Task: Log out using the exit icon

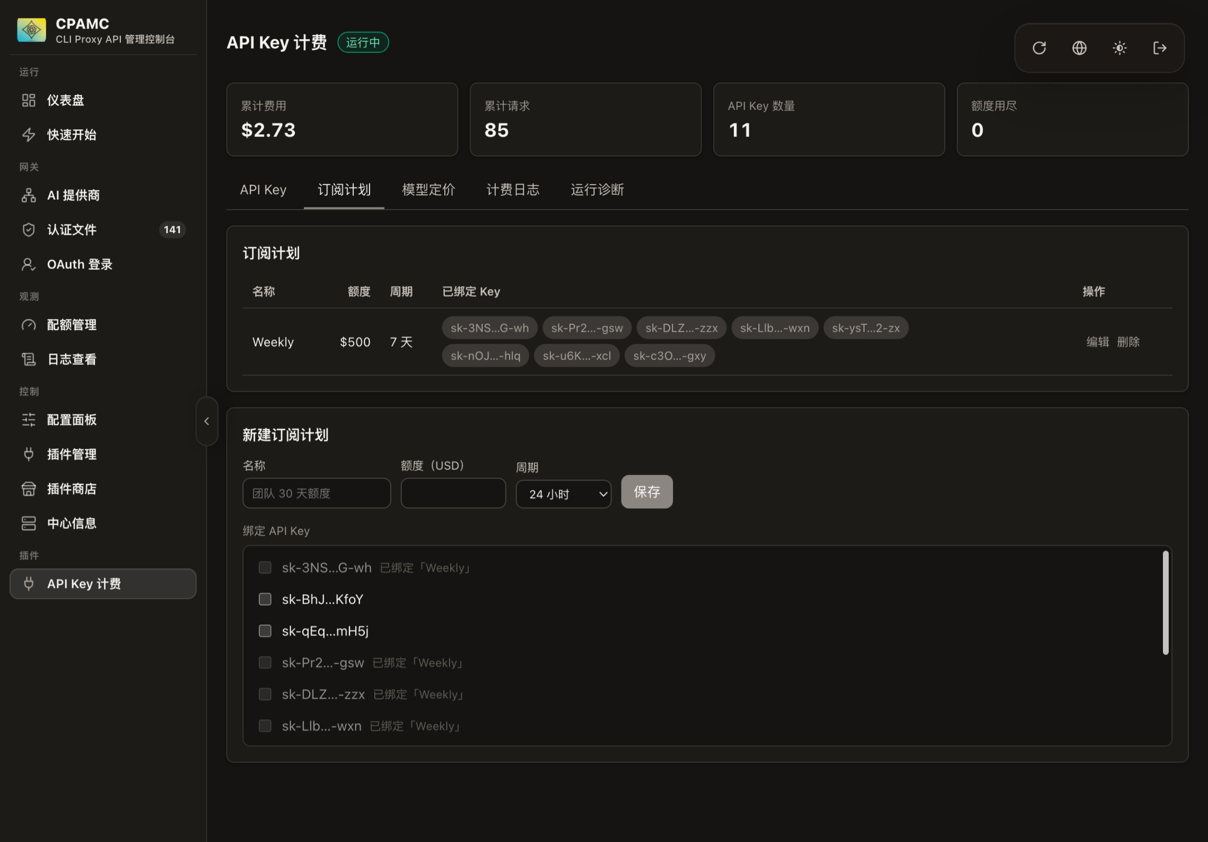Action: [1160, 48]
